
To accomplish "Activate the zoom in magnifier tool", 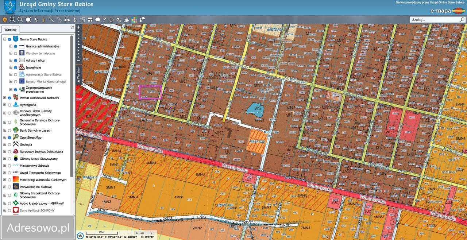I will (x=12, y=20).
